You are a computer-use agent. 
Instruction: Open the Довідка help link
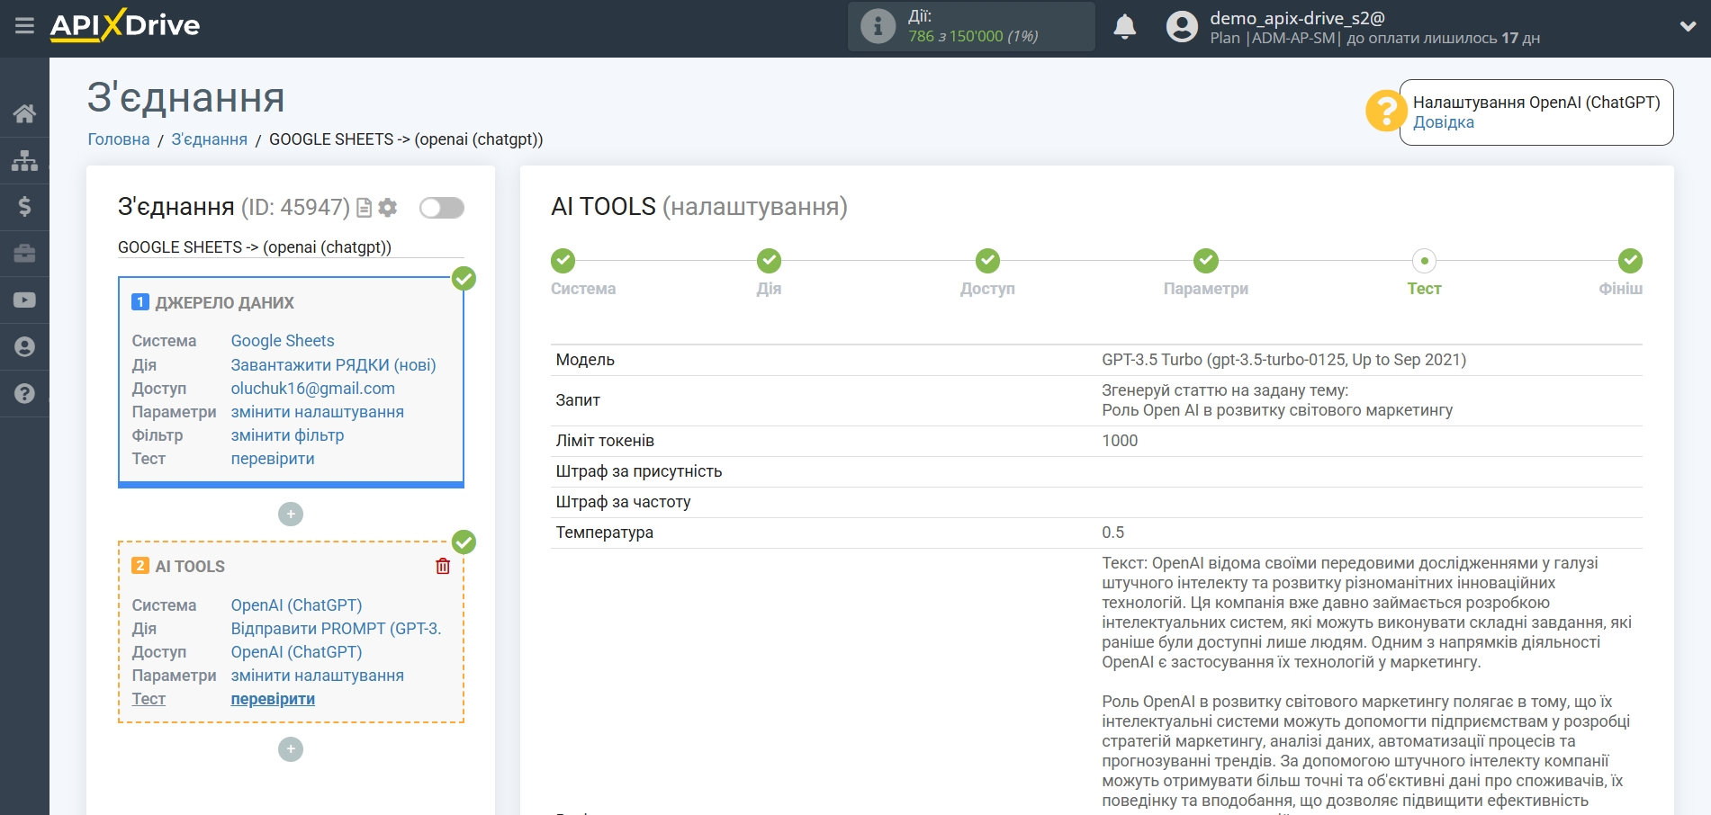[1443, 122]
